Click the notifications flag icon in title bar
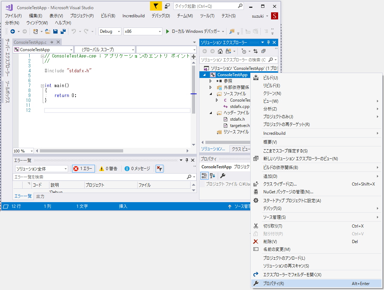 click(156, 6)
